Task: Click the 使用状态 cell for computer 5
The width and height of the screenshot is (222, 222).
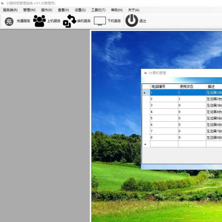Action: (192, 118)
